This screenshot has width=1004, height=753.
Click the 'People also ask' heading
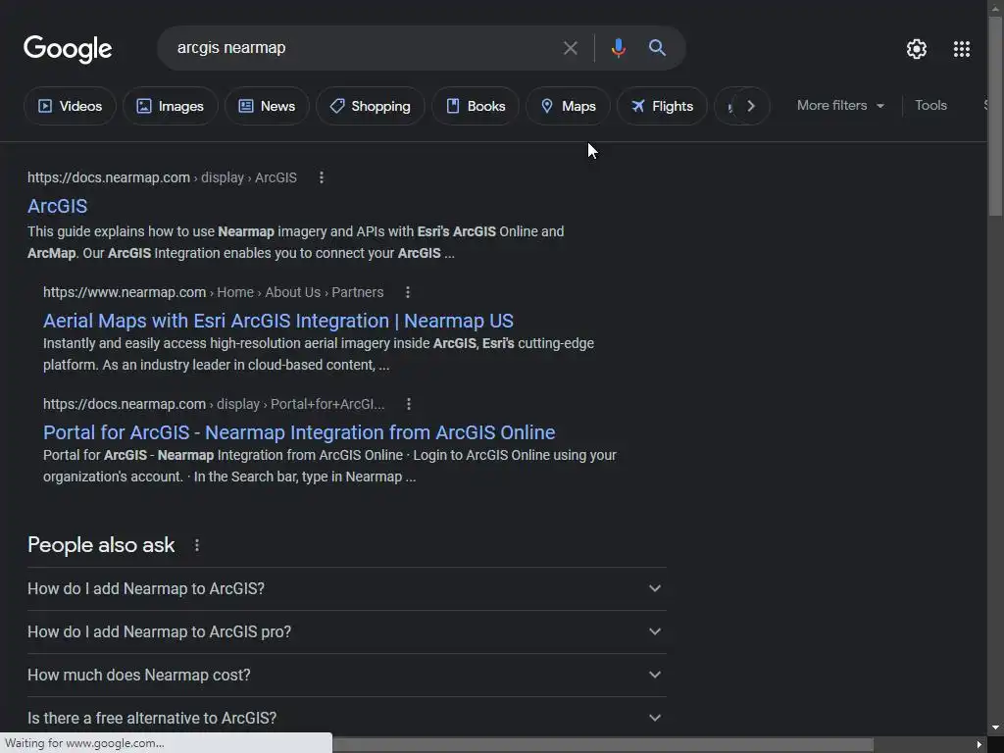point(101,545)
